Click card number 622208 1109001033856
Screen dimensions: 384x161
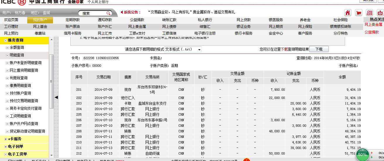point(101,58)
